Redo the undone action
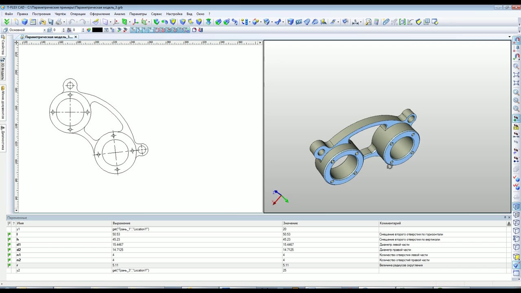This screenshot has height=293, width=521. point(83,22)
